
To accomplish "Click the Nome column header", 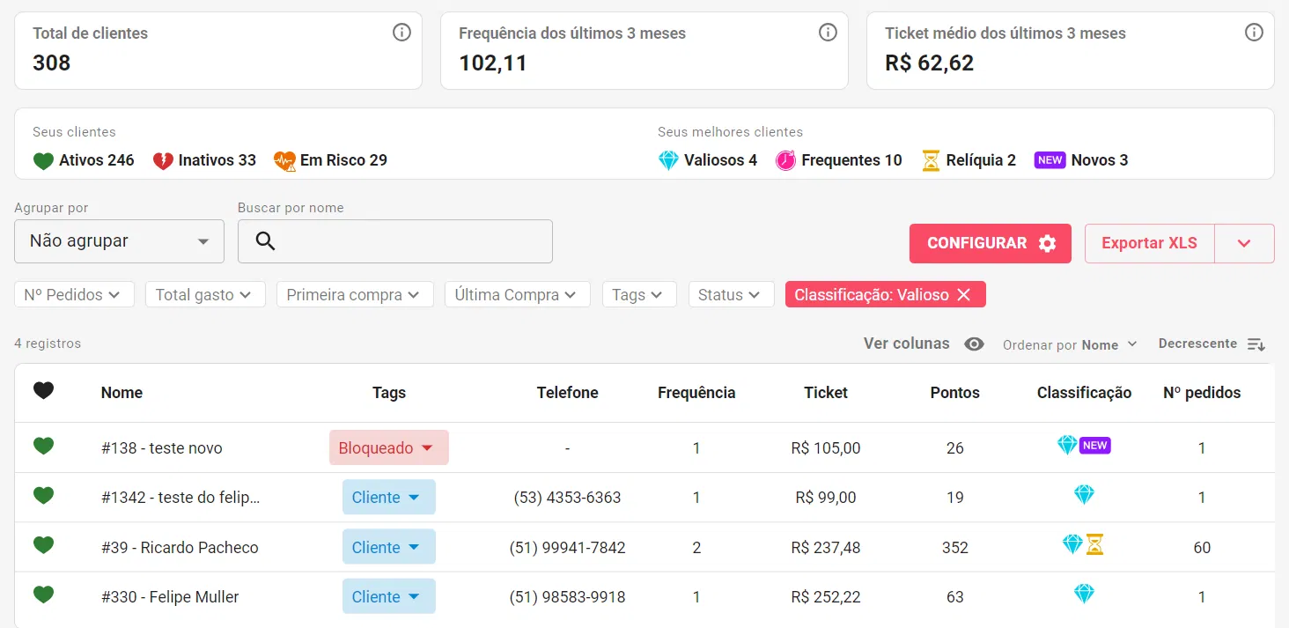I will click(x=122, y=393).
